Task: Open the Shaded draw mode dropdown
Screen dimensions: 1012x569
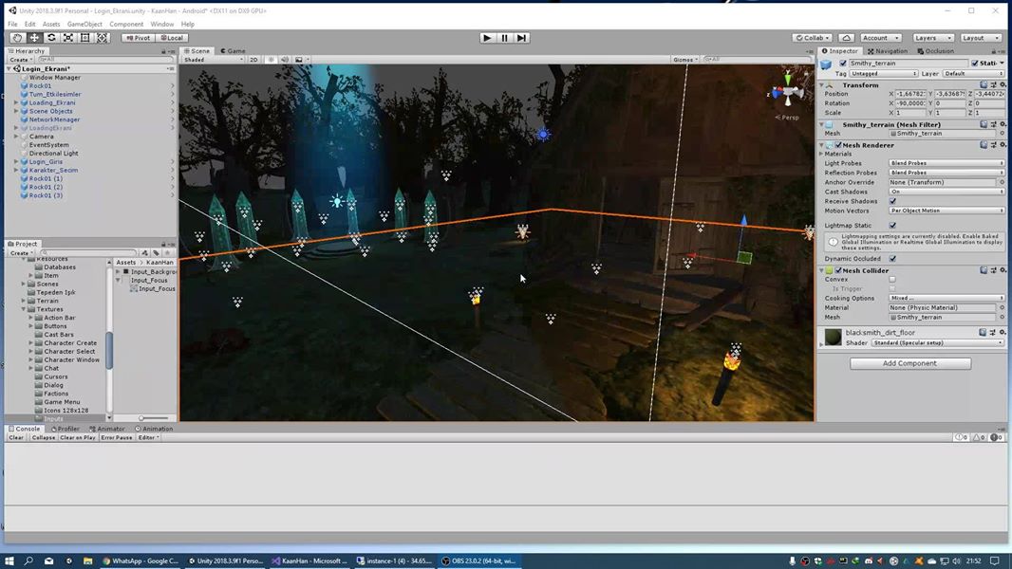Action: (x=214, y=60)
